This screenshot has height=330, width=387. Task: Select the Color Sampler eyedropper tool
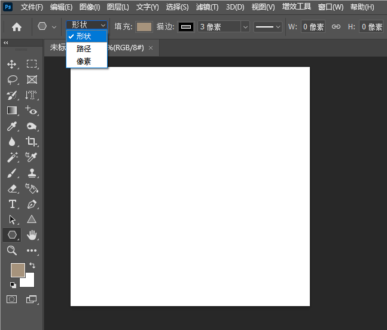pyautogui.click(x=31, y=157)
